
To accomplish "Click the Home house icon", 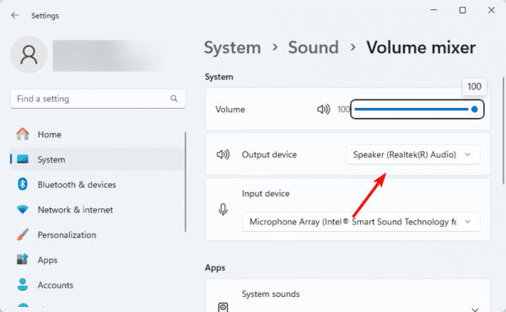I will (23, 134).
